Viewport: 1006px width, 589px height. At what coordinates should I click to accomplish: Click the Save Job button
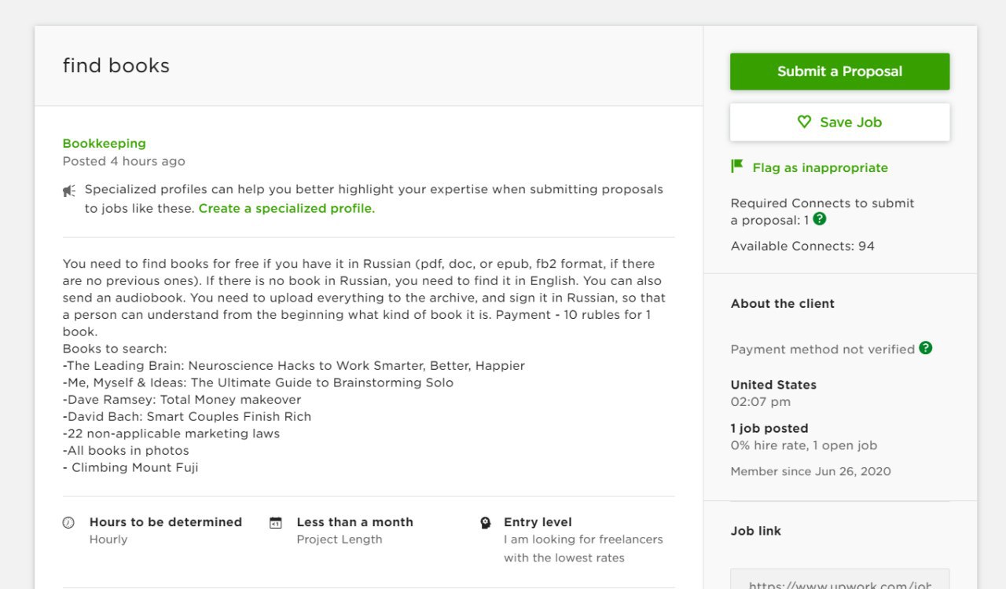(x=839, y=123)
